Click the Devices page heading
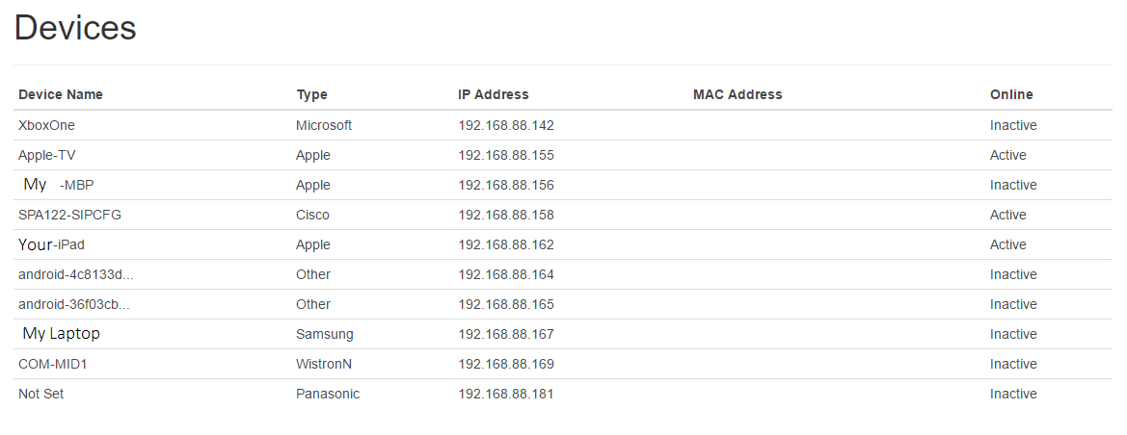The width and height of the screenshot is (1127, 435). [x=75, y=28]
